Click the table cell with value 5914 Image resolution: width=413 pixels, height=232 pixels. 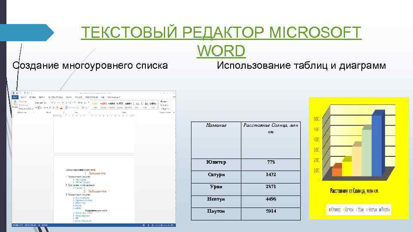click(271, 214)
